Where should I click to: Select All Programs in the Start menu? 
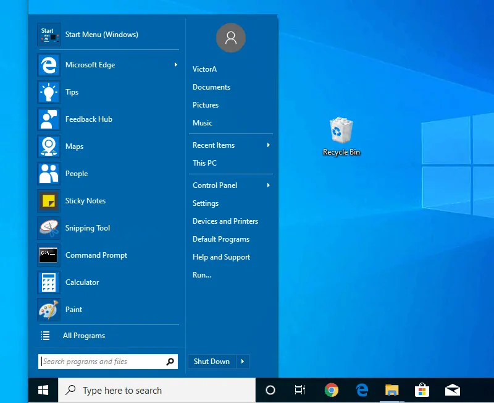tap(84, 335)
